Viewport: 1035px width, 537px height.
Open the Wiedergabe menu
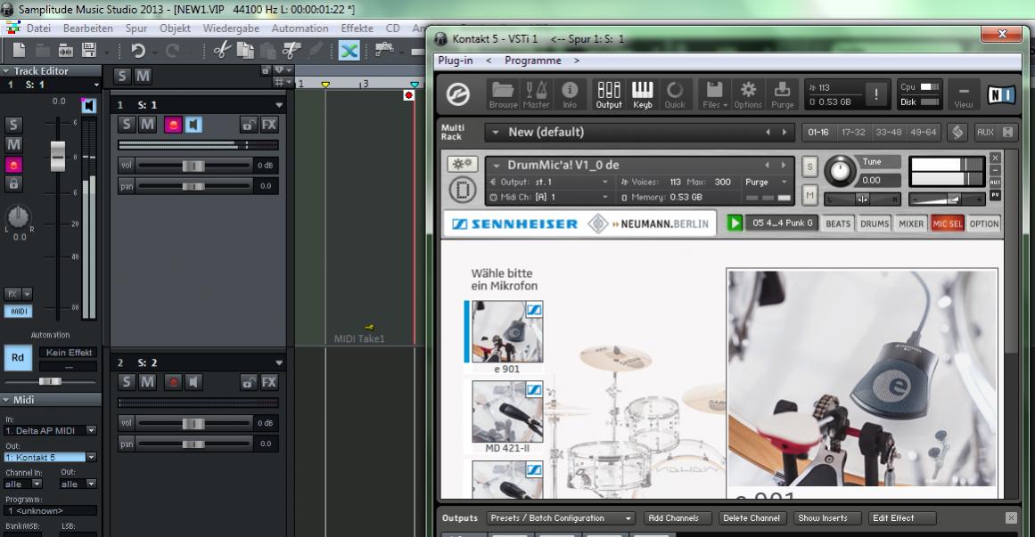pos(231,28)
